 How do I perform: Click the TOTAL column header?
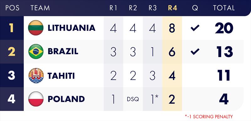pos(224,8)
